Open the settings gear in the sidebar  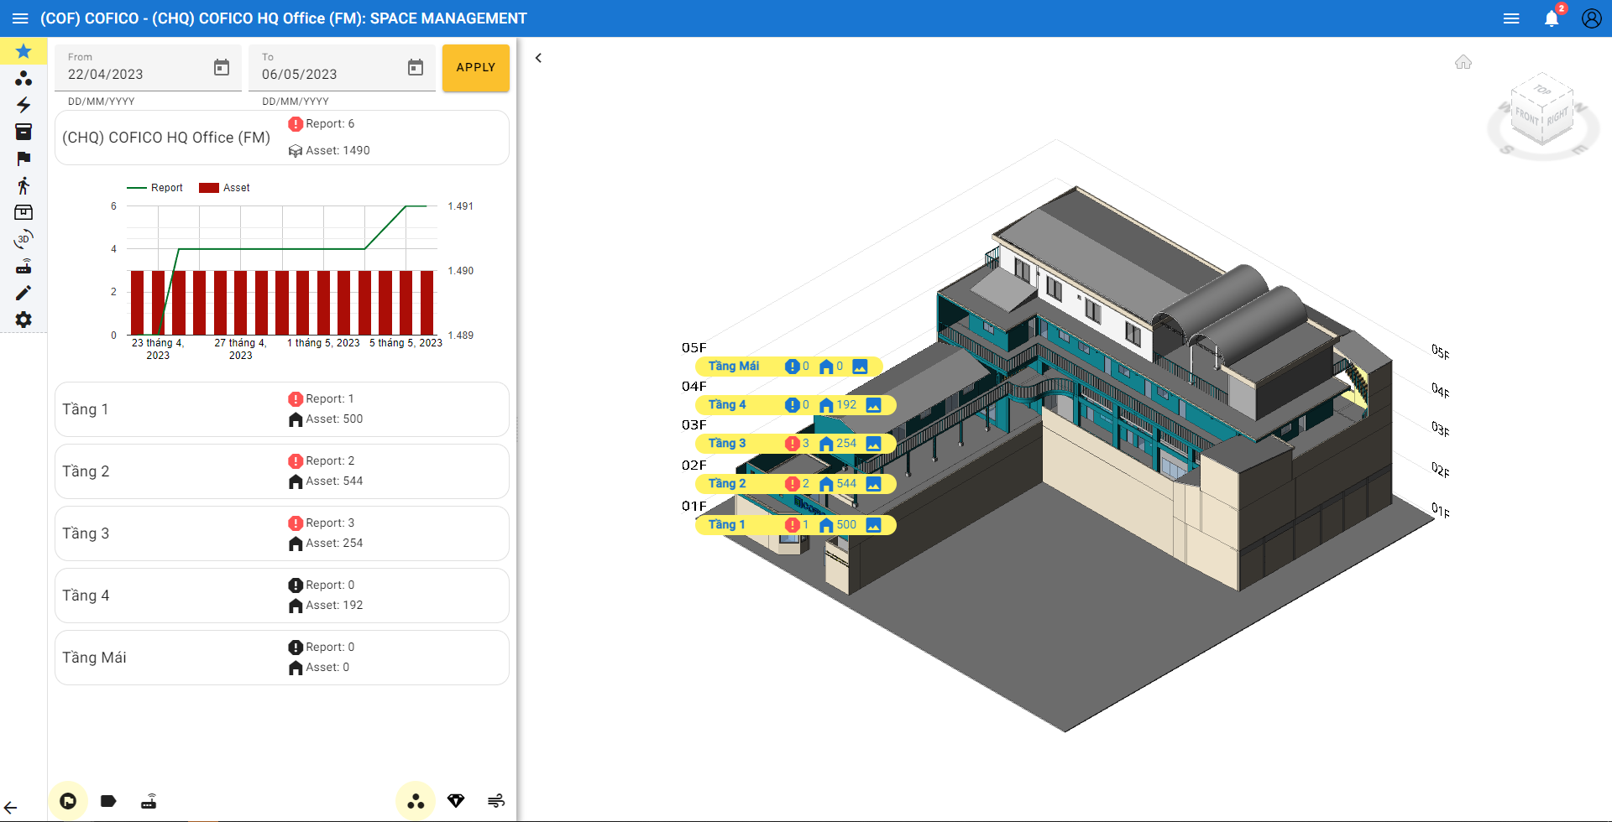pyautogui.click(x=24, y=320)
